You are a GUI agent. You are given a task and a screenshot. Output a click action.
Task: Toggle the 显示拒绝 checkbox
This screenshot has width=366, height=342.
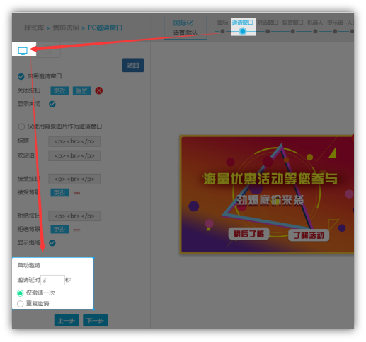click(52, 243)
